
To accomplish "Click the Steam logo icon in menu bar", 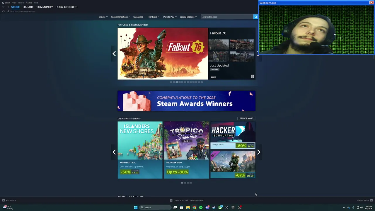I will point(3,3).
